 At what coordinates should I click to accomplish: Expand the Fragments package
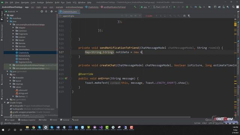point(13,34)
